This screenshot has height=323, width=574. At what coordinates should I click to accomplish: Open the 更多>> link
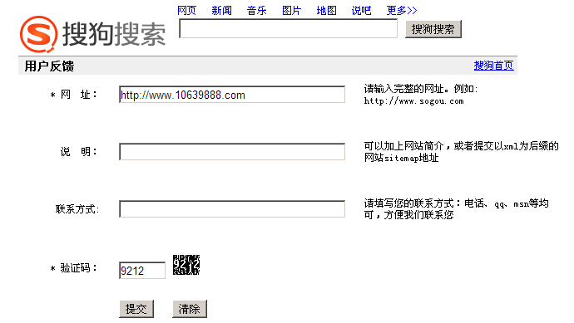click(x=402, y=10)
